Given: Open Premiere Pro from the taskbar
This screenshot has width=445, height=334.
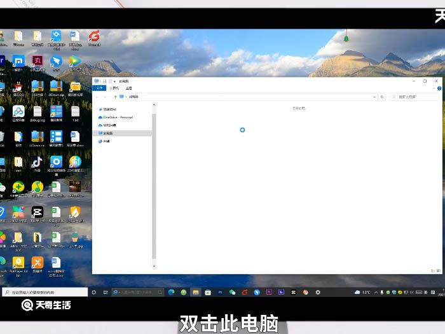Looking at the screenshot, I should point(269,292).
